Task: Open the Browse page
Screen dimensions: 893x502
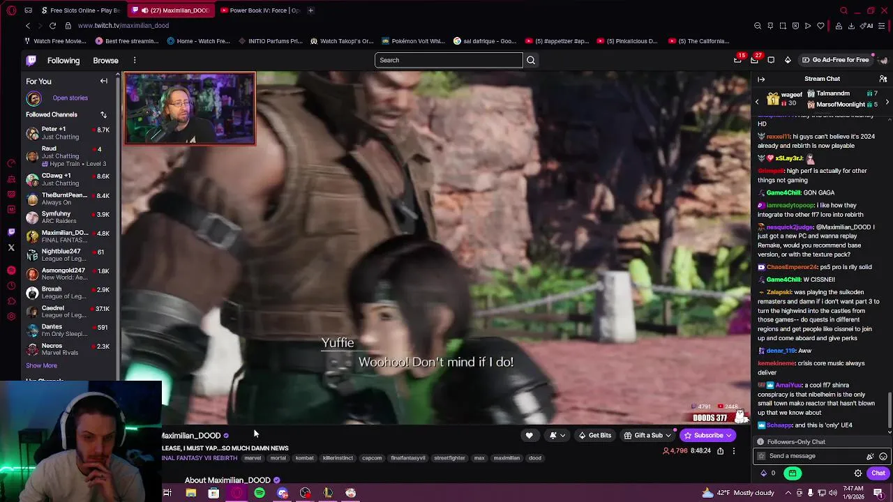Action: pos(106,61)
